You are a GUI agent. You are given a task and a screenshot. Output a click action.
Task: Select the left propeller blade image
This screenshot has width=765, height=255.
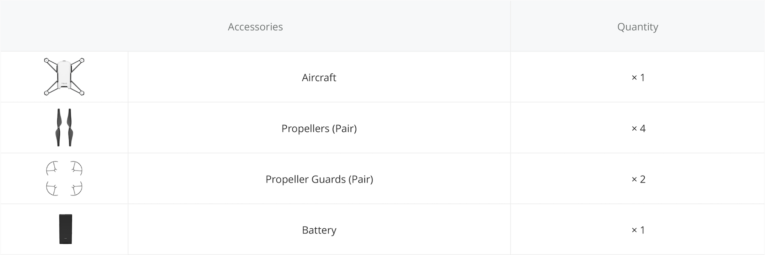(x=59, y=127)
